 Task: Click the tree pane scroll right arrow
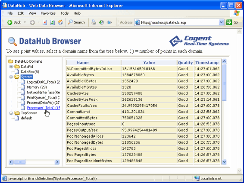(57, 162)
